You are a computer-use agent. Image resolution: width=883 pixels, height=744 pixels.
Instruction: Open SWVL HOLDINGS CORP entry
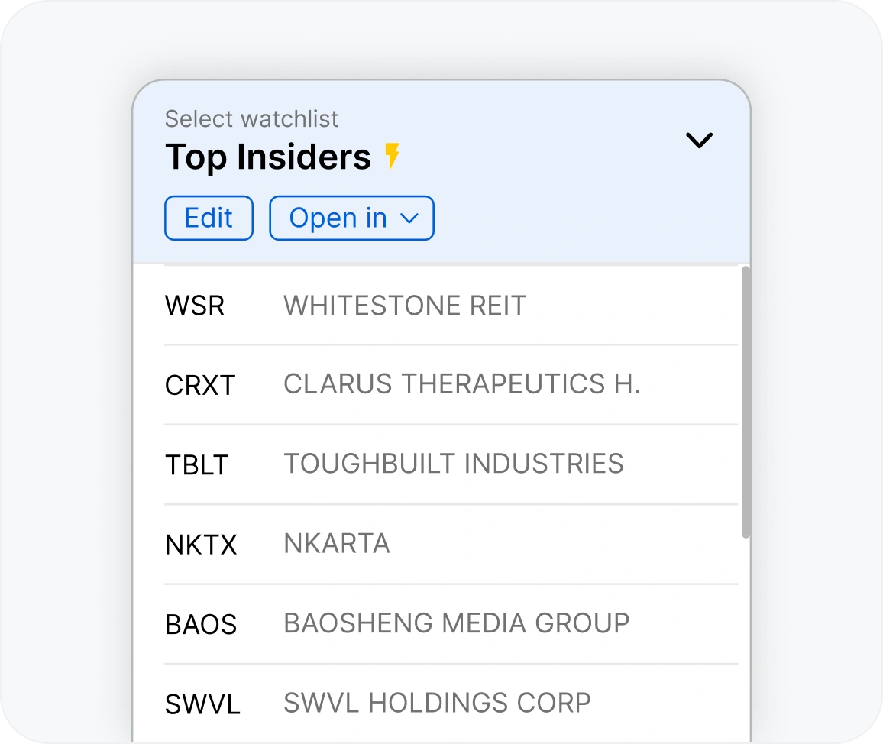(x=437, y=703)
